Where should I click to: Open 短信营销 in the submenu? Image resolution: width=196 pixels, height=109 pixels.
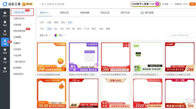pyautogui.click(x=18, y=68)
